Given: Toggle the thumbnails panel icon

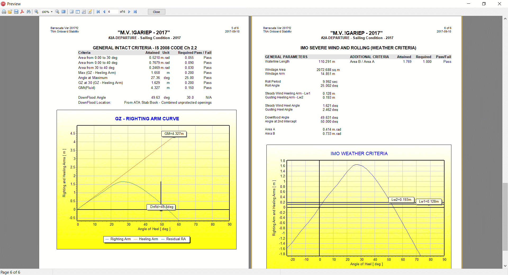Looking at the screenshot, I should [78, 12].
